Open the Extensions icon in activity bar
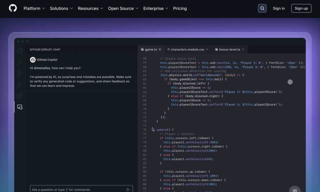 click(x=20, y=96)
